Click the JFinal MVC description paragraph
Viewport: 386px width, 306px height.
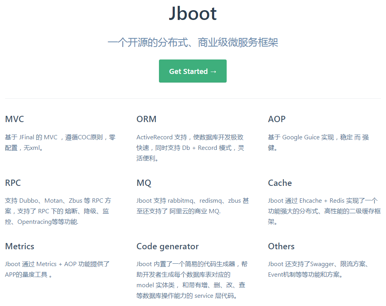click(60, 142)
